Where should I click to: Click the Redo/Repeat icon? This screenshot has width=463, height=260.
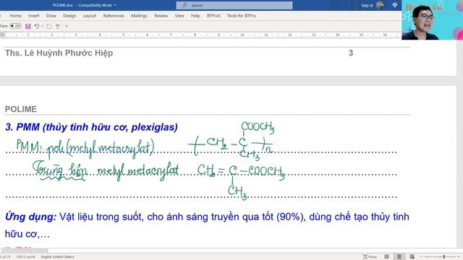point(49,26)
